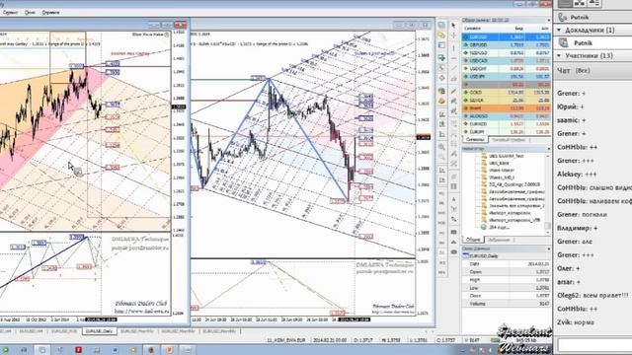Select the USDCAD row in Market Watch

(506, 61)
